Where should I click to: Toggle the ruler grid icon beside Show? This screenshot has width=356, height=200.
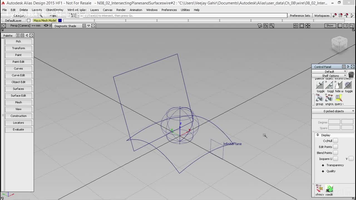coord(340,26)
